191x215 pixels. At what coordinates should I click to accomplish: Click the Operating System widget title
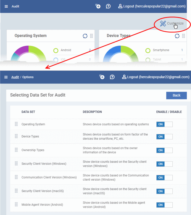(31, 36)
